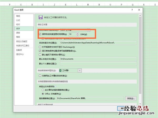Enable 默认情况下保存到计算机 checkbox
The width and height of the screenshot is (158, 118).
point(40,55)
